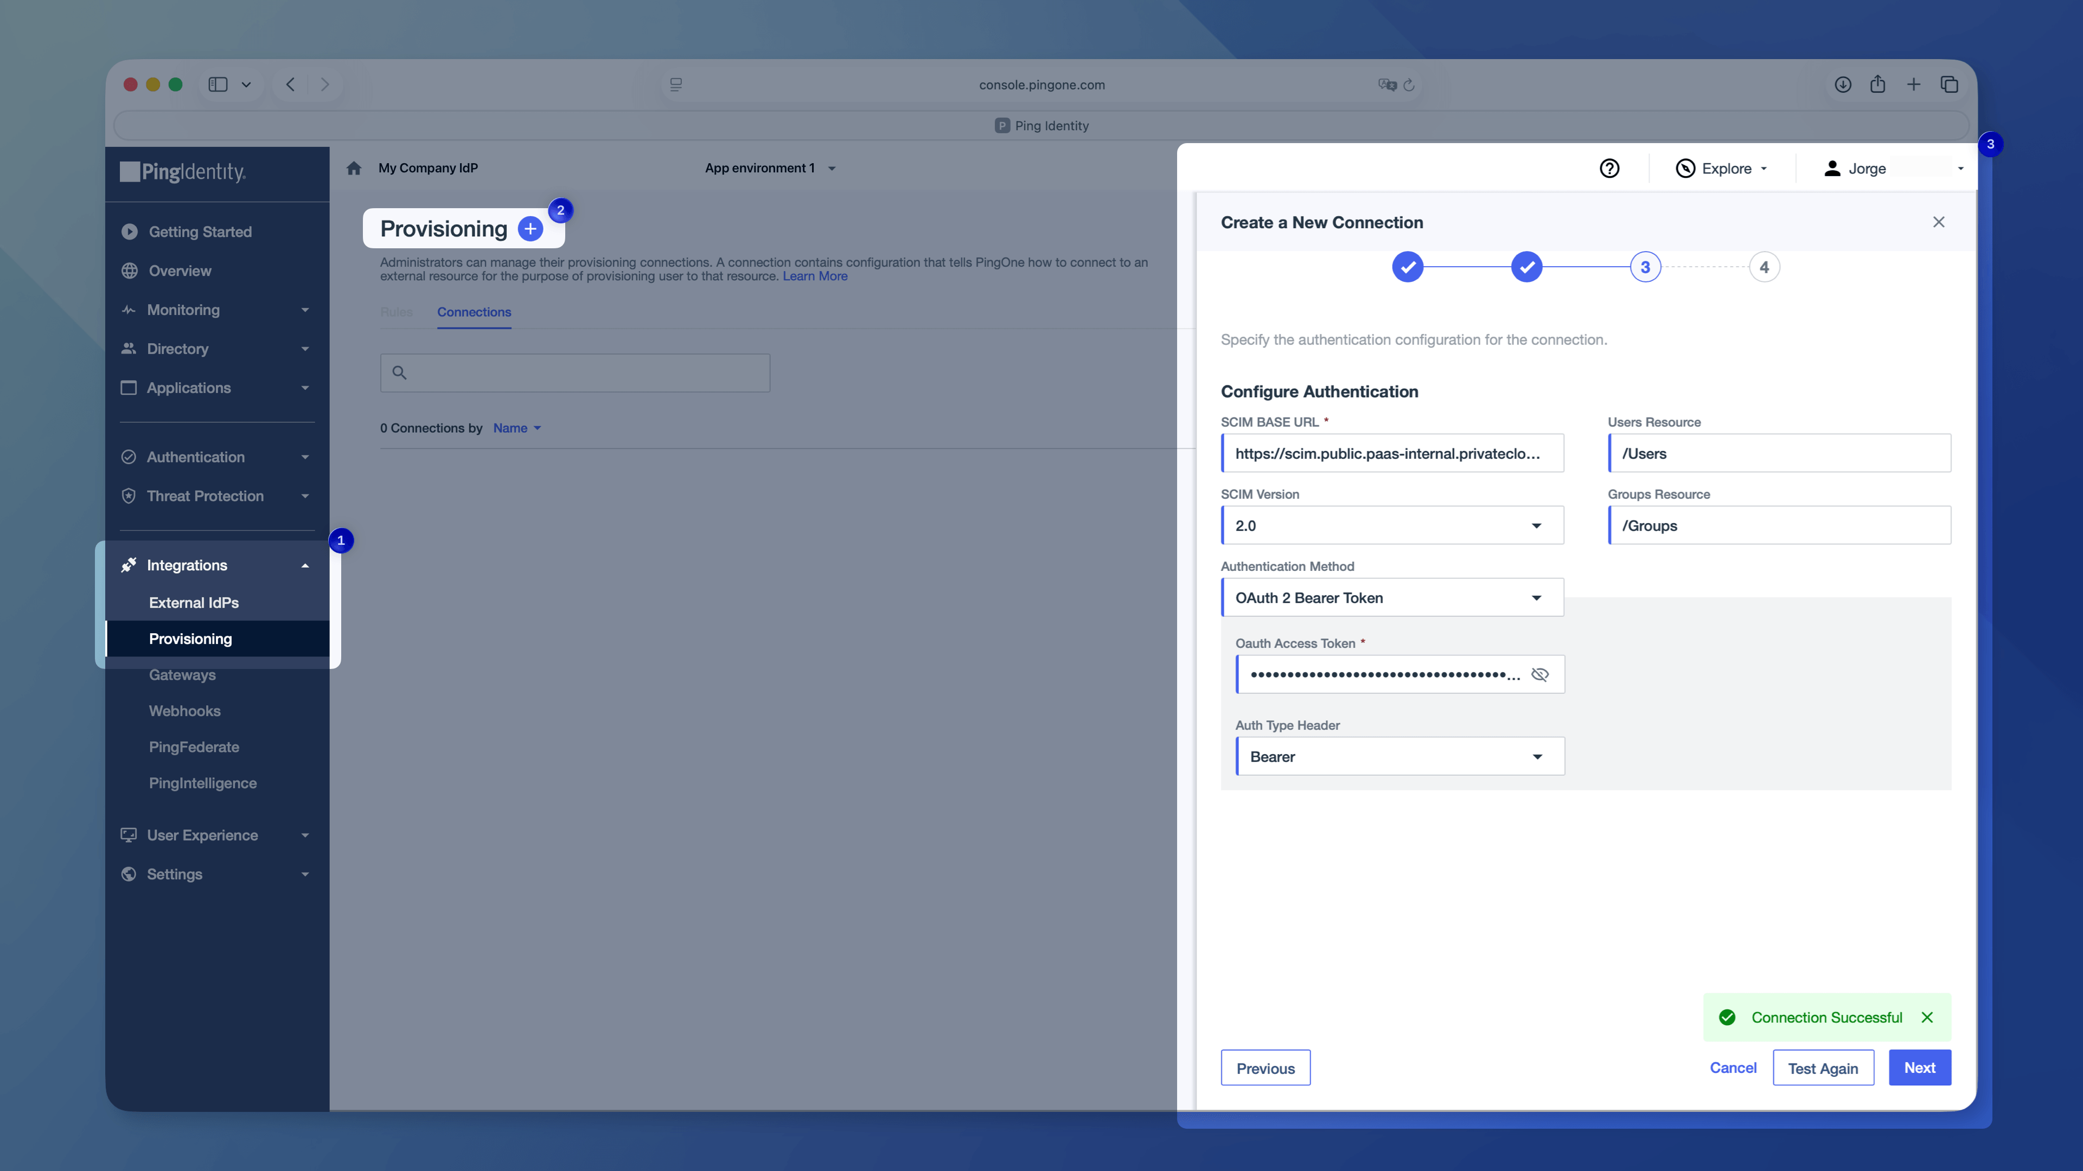Screen dimensions: 2083x1171
Task: Open PingIntelligence in the sidebar
Action: tap(202, 783)
